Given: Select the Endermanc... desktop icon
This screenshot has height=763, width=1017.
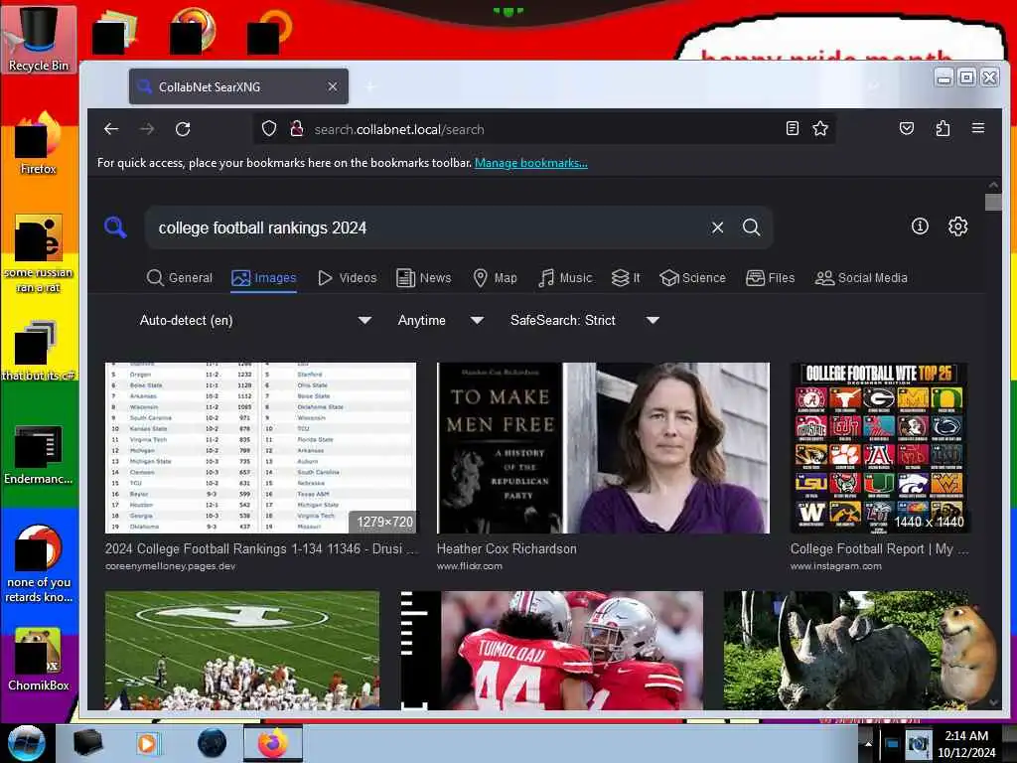Looking at the screenshot, I should click(39, 454).
